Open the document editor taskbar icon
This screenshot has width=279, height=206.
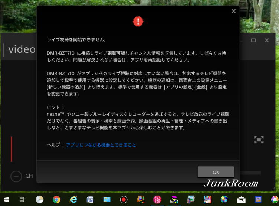pos(90,200)
